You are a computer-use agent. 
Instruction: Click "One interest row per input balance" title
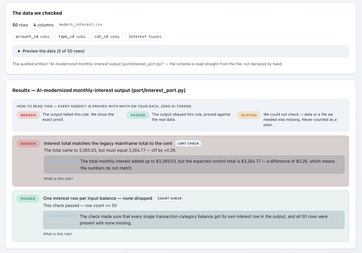point(98,198)
